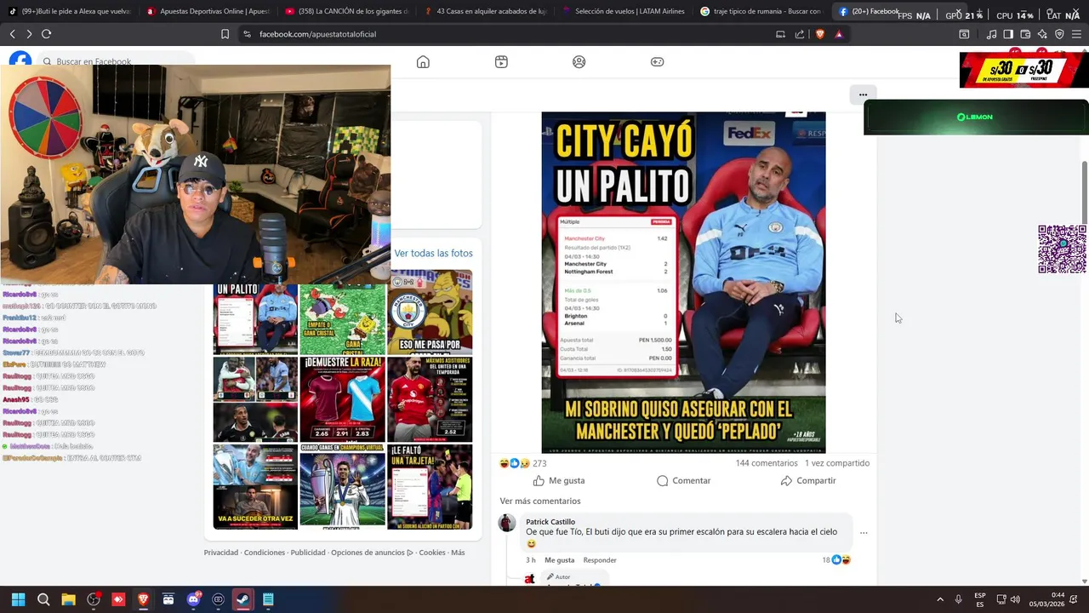The image size is (1089, 613).
Task: Open the Condiciones footer link
Action: click(x=265, y=553)
